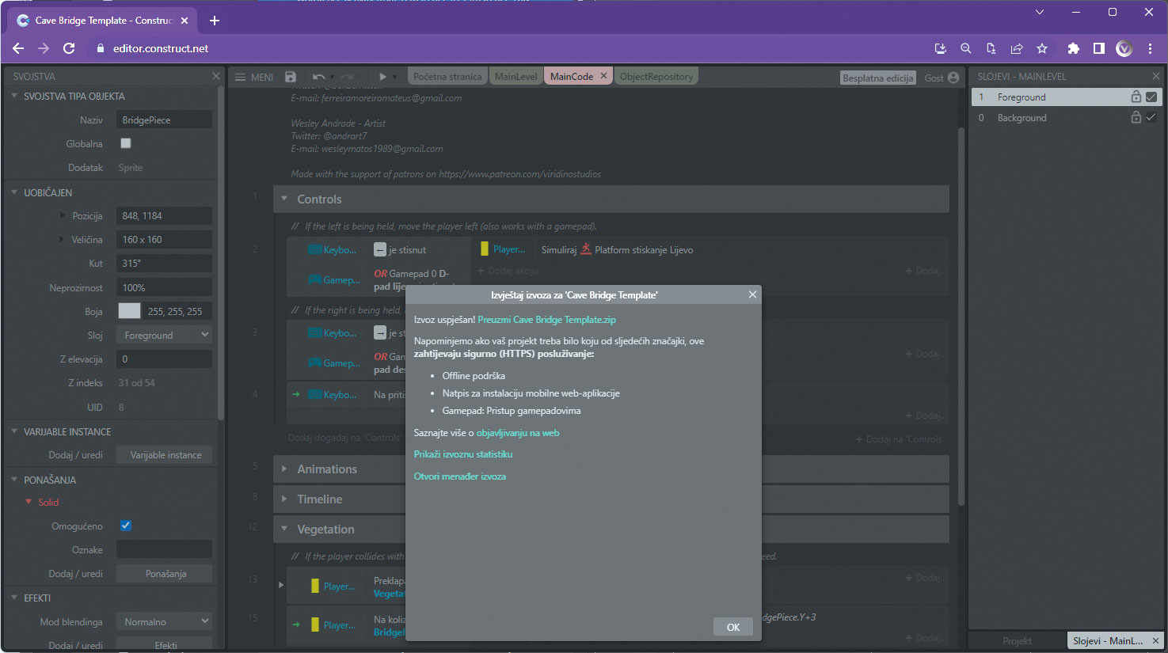Select the Slojevi - MainL... panel tab
This screenshot has width=1168, height=653.
pyautogui.click(x=1107, y=641)
